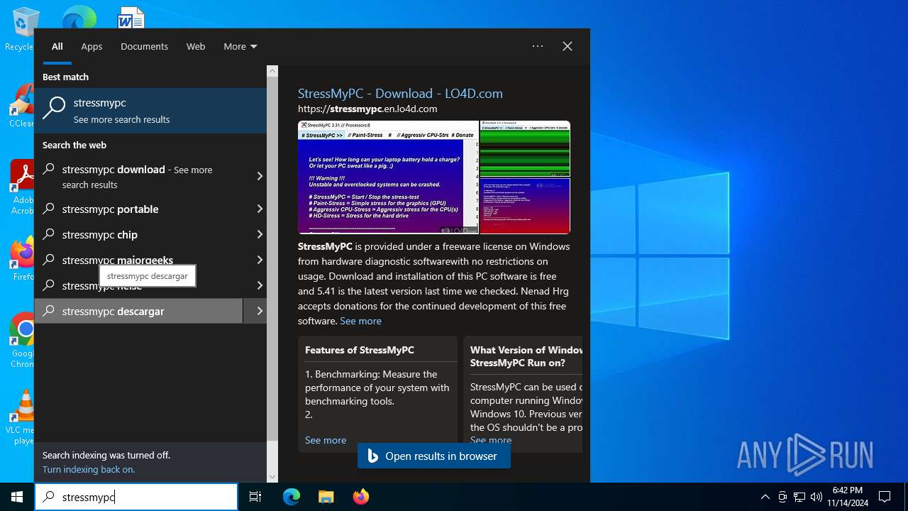908x511 pixels.
Task: Click the 'Search indexing was turned off.' notice
Action: 106,456
